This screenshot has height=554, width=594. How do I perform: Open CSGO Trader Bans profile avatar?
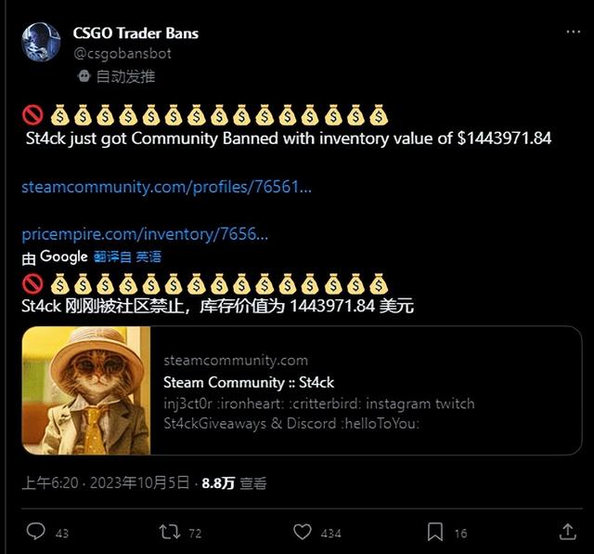(41, 42)
